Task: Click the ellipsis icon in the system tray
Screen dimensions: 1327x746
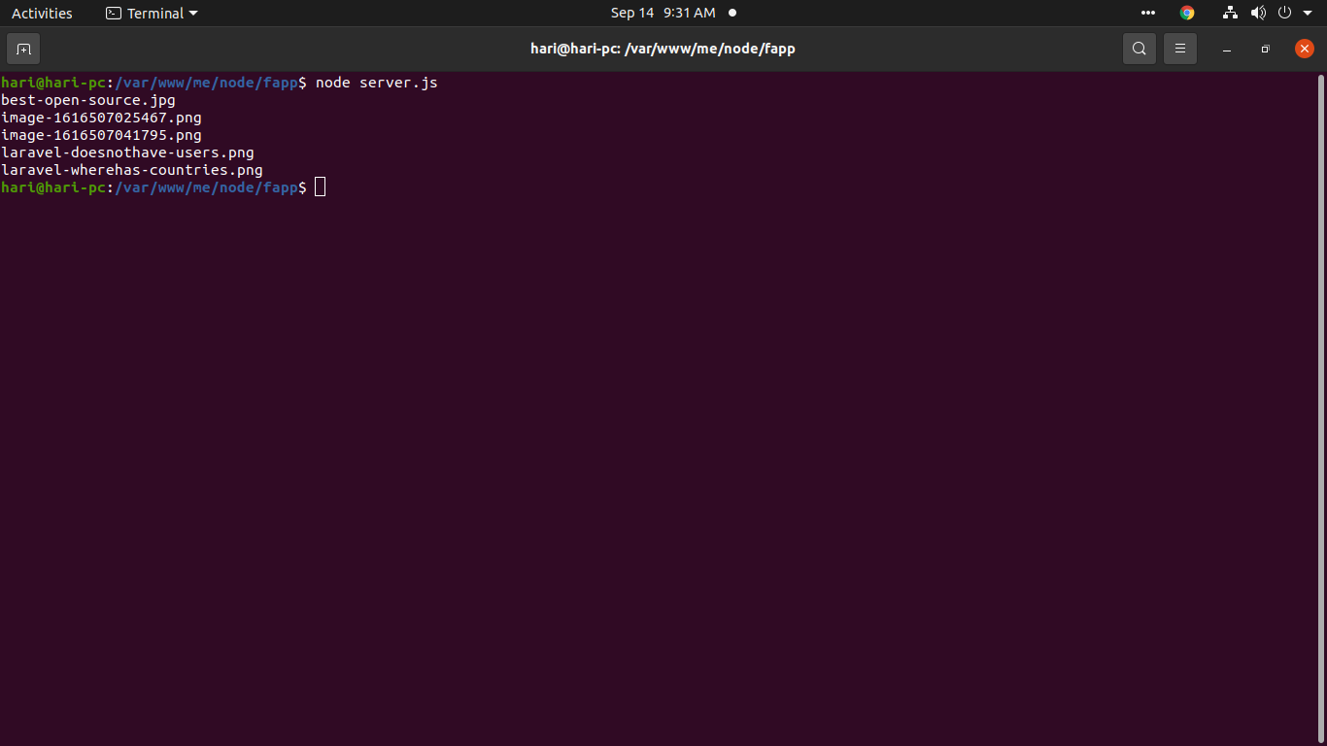Action: [1147, 13]
